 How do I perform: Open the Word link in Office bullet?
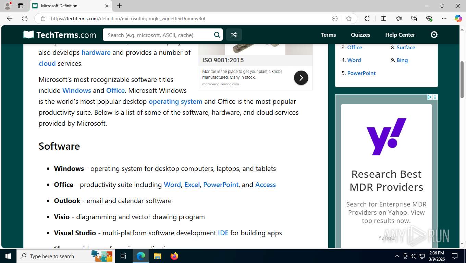172,185
